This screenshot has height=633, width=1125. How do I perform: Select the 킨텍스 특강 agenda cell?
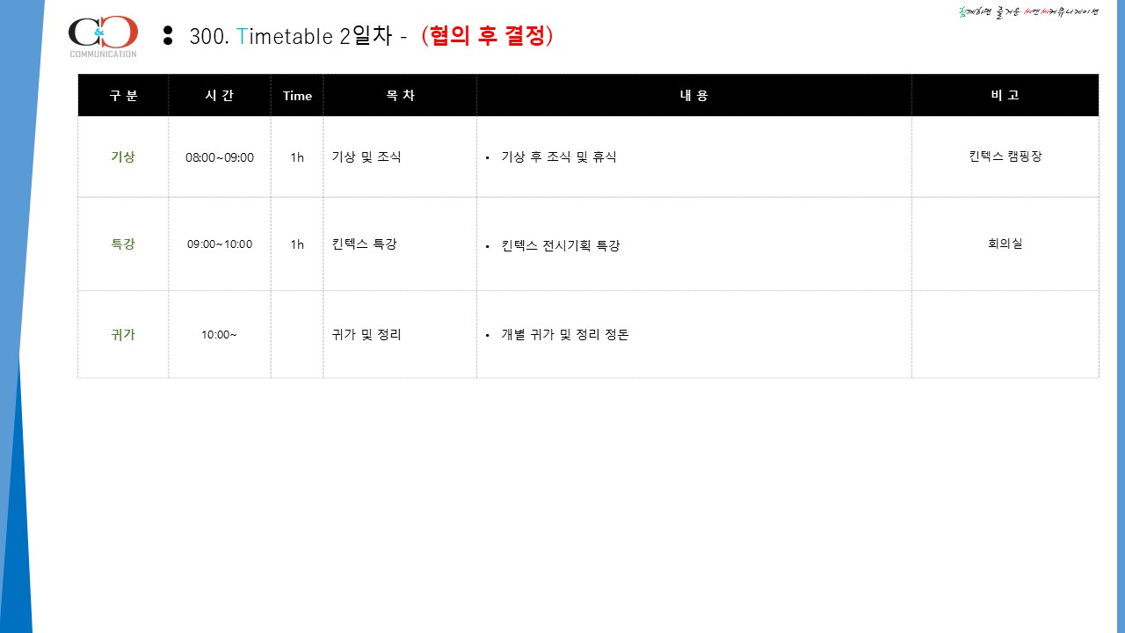(x=400, y=244)
